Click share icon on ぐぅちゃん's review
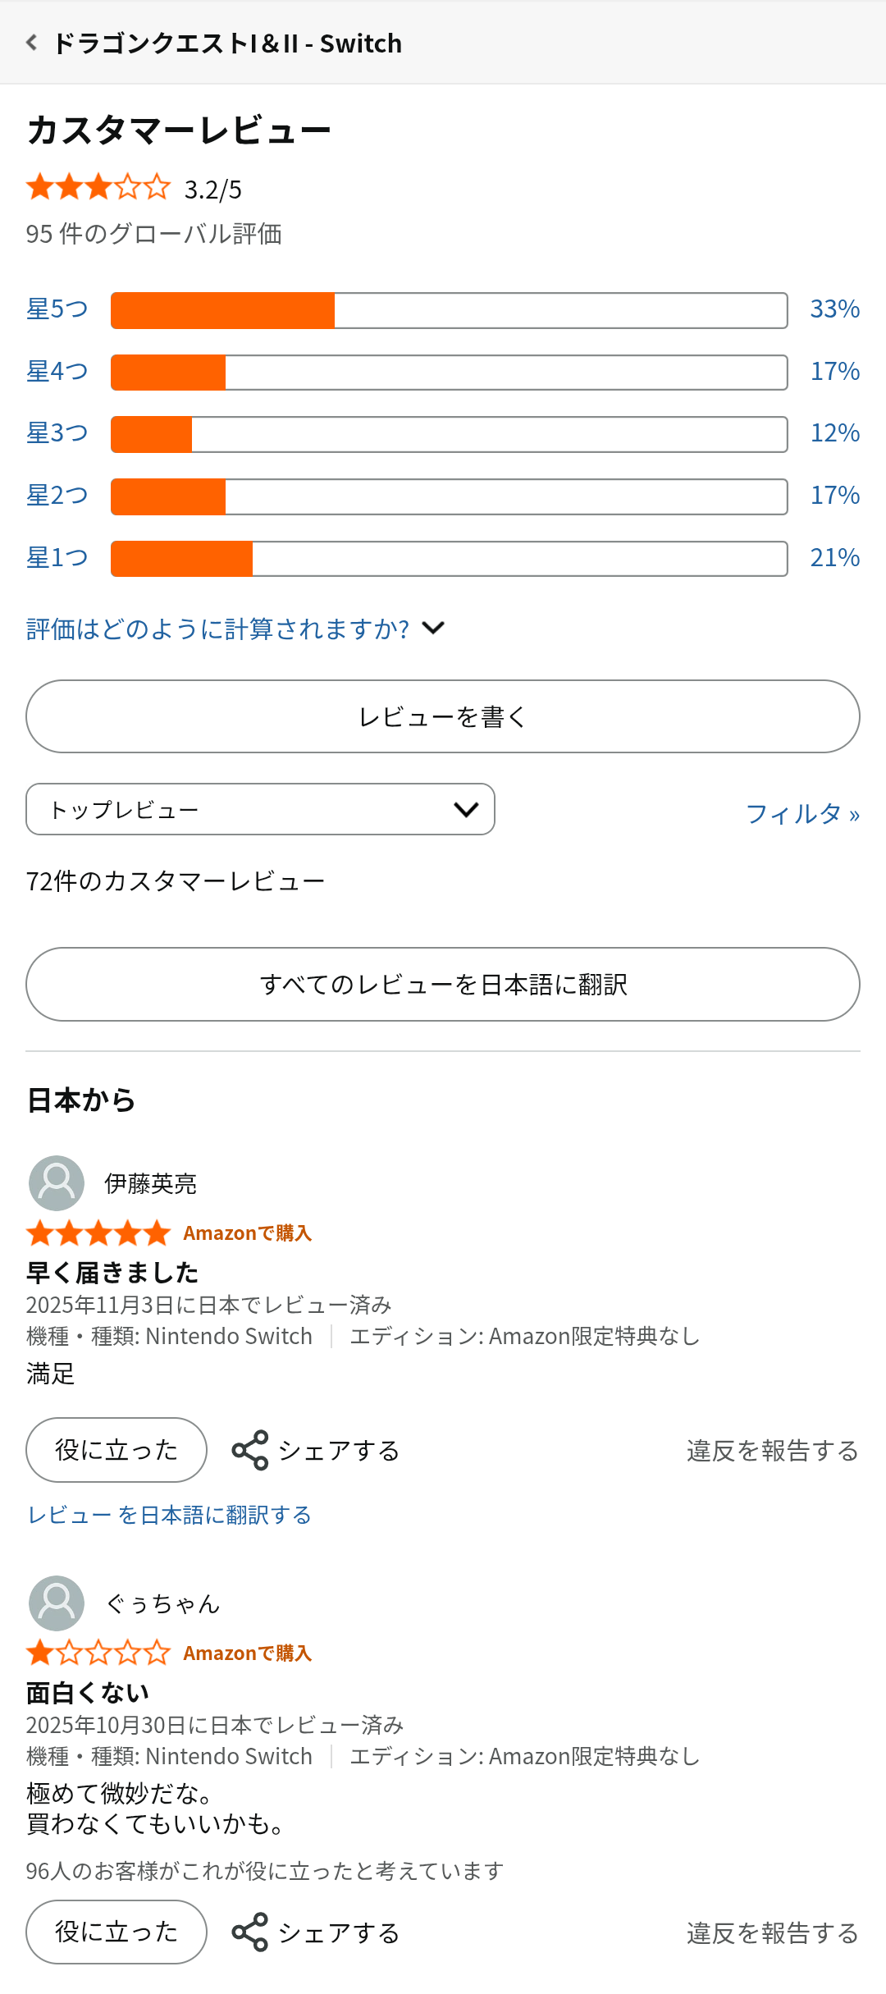Screen dimensions: 886x1994 (250, 1932)
